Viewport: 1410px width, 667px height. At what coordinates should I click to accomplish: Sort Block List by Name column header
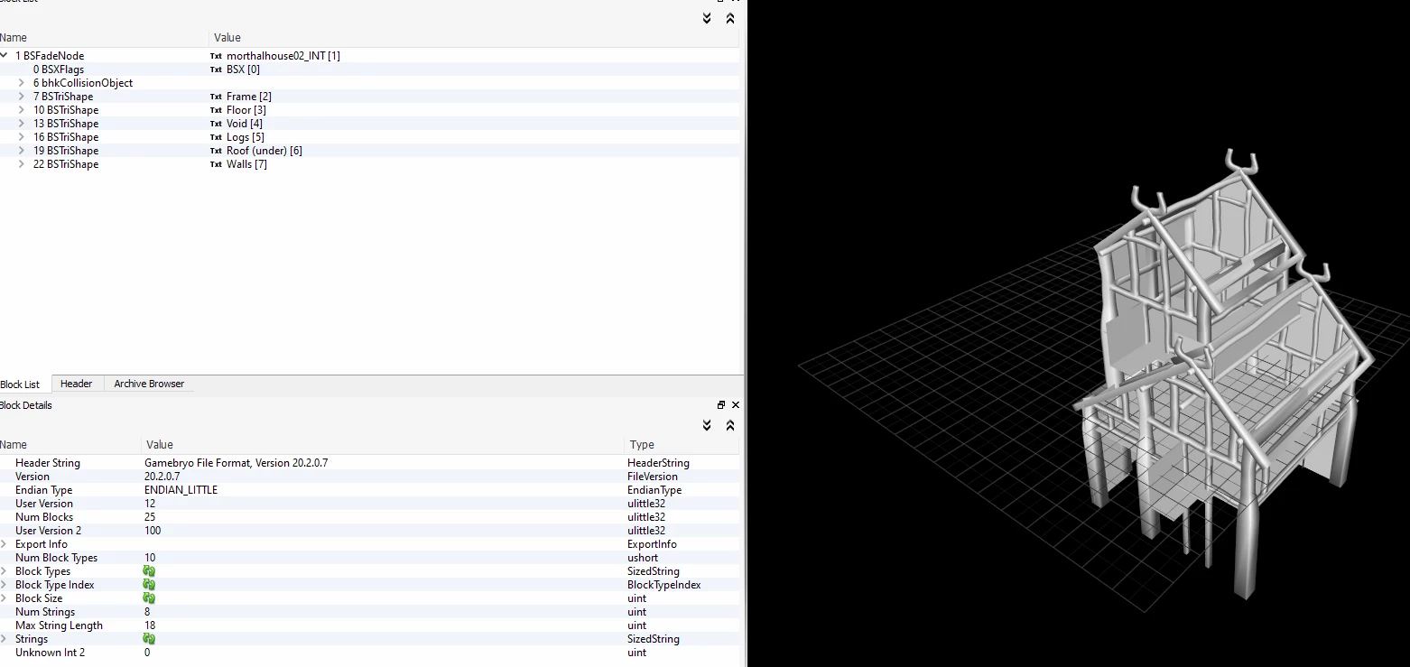(104, 38)
